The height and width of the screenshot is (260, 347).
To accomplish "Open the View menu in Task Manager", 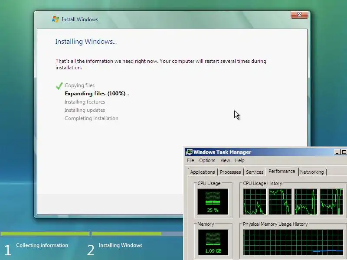I will [225, 160].
